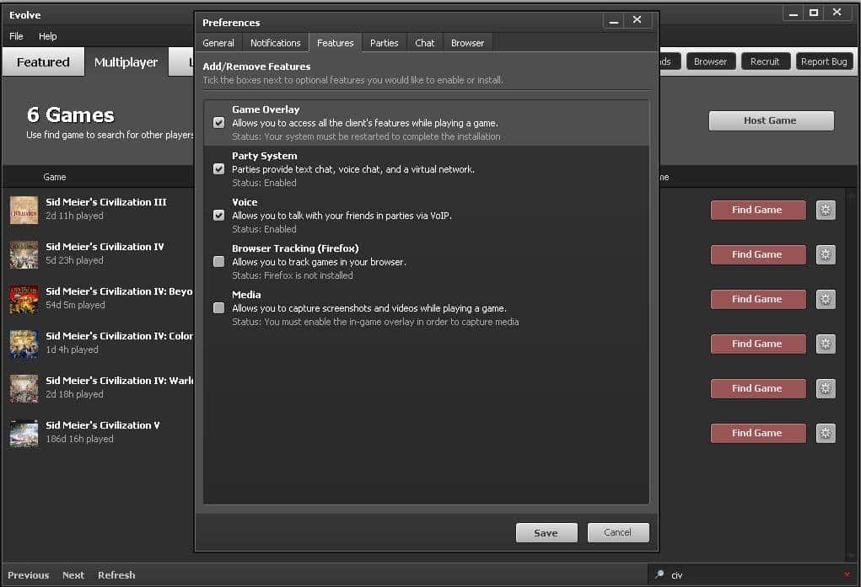Open the Browser toolbar button
The image size is (861, 587).
(711, 61)
